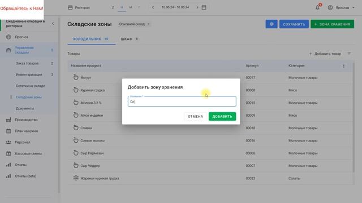The width and height of the screenshot is (362, 203).
Task: Click the Категория column header
Action: point(296,65)
